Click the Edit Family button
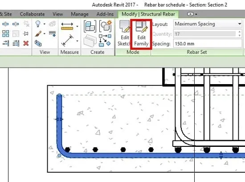Viewport: 245px width, 182px height. point(141,34)
